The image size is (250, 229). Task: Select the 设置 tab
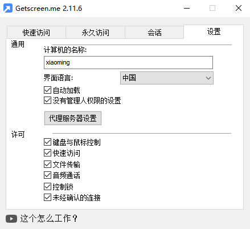pyautogui.click(x=214, y=31)
